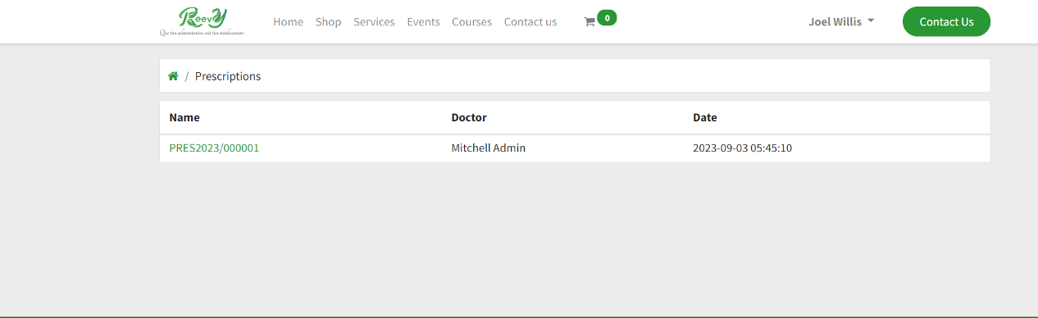Click the Name column header
Screen dimensions: 1038x318
184,117
